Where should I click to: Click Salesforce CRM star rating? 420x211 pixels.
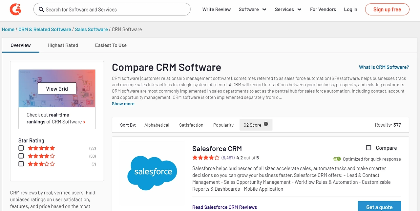click(x=206, y=158)
